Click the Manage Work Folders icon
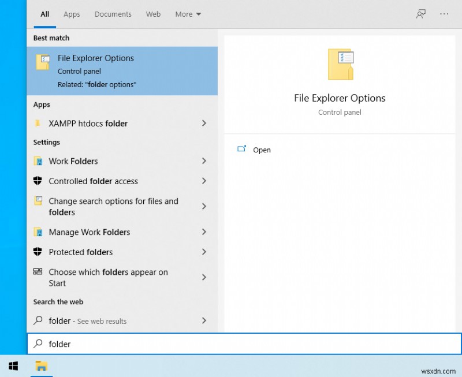462x377 pixels. click(39, 232)
